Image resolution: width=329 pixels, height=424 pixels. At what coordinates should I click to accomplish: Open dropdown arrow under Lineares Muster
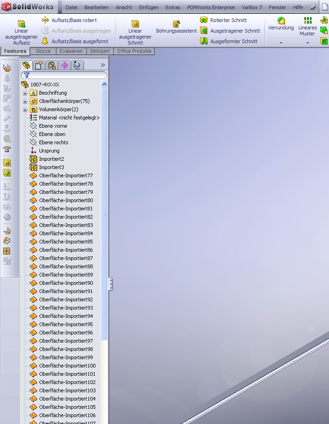307,43
